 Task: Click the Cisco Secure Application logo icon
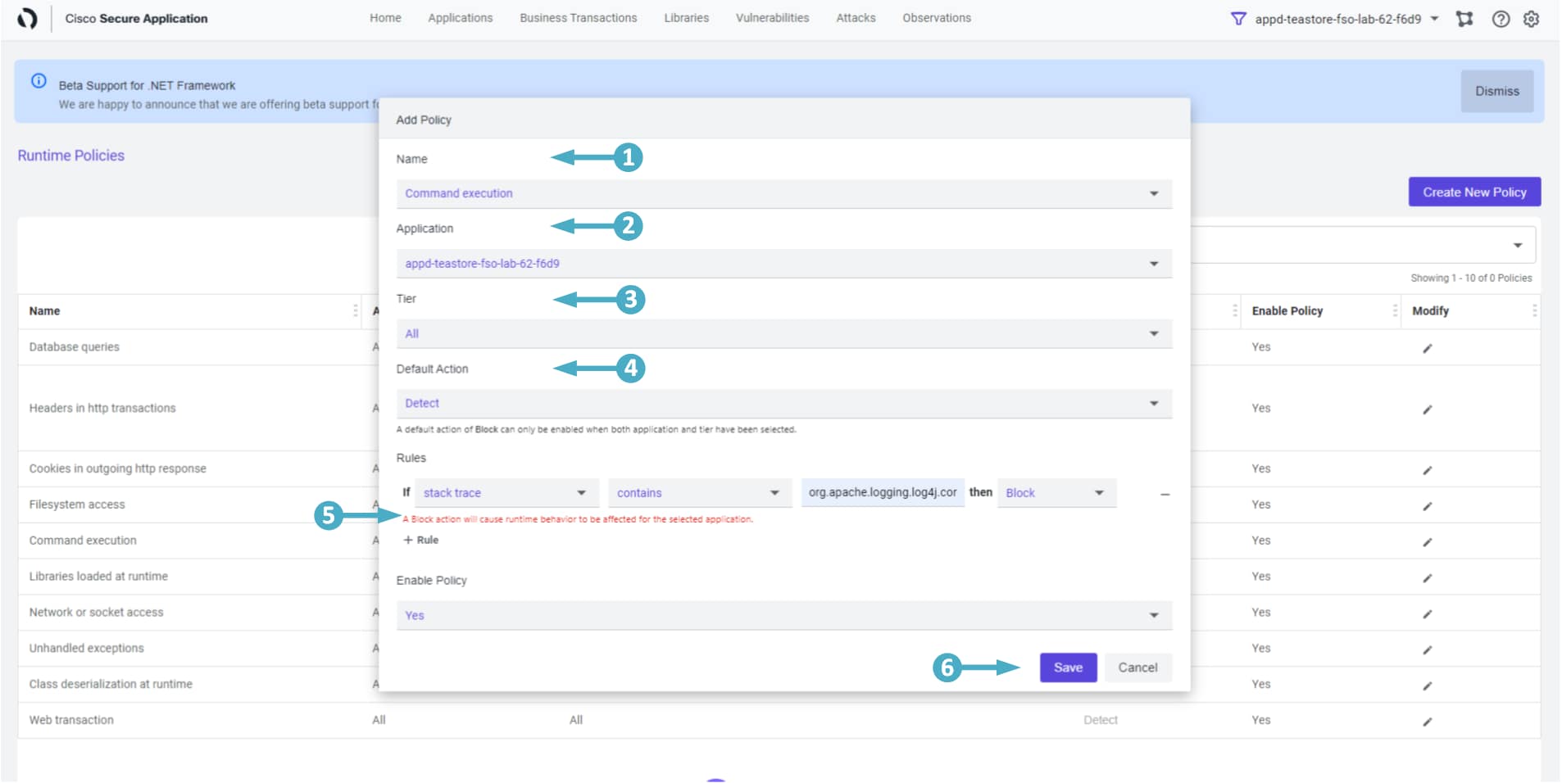[x=27, y=18]
